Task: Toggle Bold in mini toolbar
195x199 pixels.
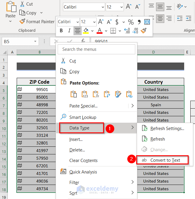Action: click(61, 31)
